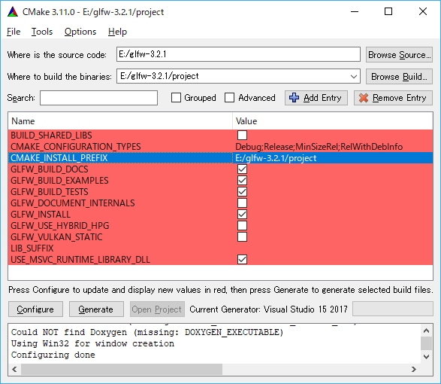The height and width of the screenshot is (384, 441).
Task: Click the orange X Remove Entry icon
Action: [x=364, y=98]
